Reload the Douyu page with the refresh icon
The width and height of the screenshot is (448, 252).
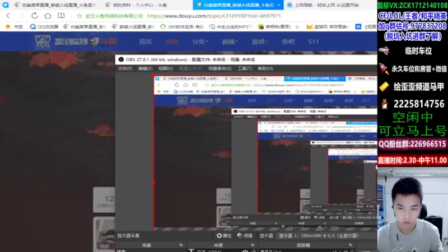click(x=35, y=16)
